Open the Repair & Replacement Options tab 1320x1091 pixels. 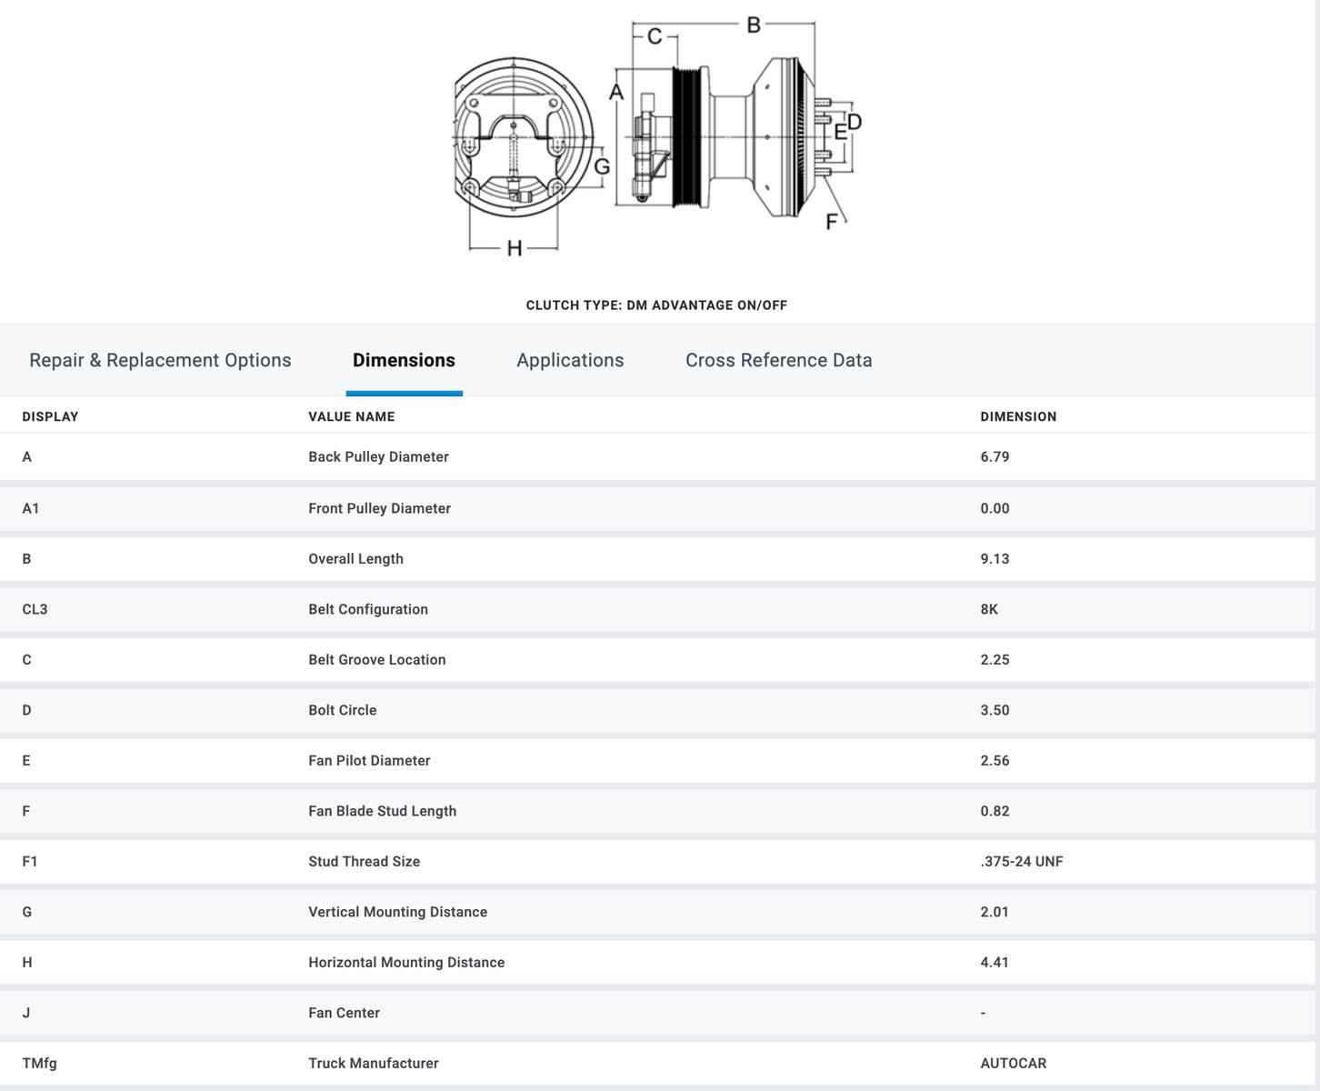click(x=160, y=360)
